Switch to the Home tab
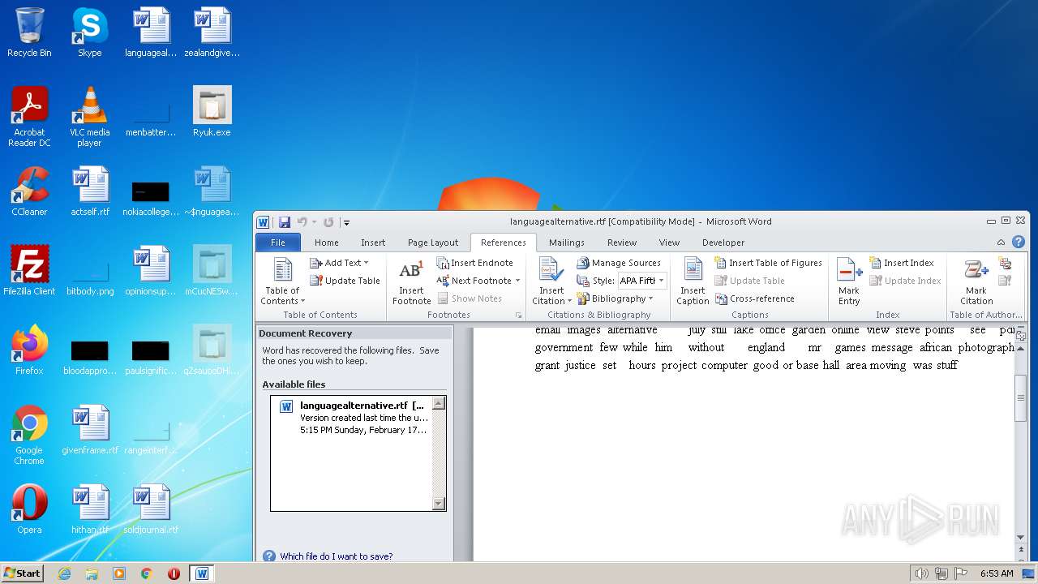Viewport: 1038px width, 584px height. click(327, 242)
